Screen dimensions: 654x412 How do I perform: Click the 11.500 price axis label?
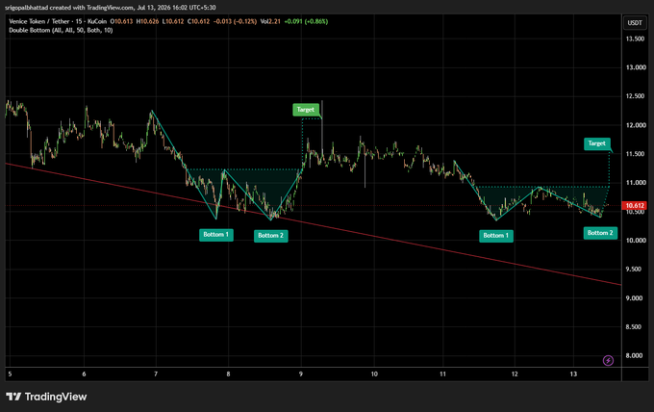[635, 154]
